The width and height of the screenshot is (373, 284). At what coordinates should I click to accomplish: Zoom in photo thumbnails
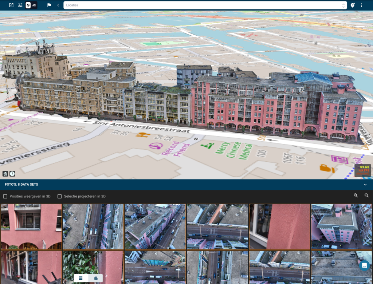pyautogui.click(x=356, y=196)
